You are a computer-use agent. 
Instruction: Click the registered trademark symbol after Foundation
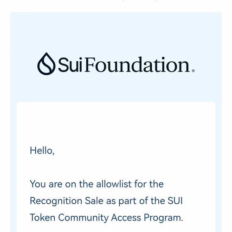tap(193, 71)
